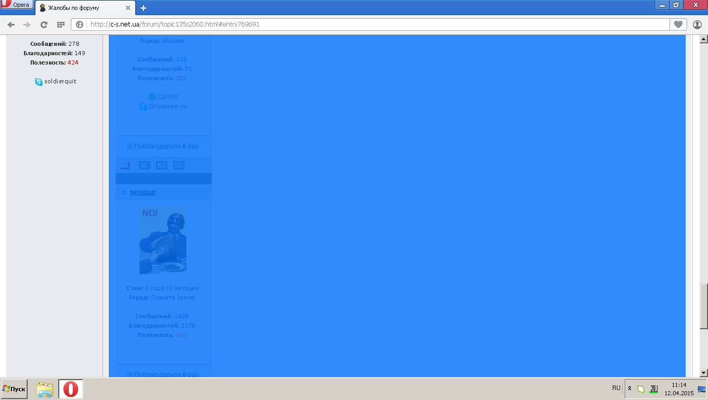The height and width of the screenshot is (400, 708).
Task: Add page to bookmarks with heart icon
Action: pyautogui.click(x=678, y=24)
